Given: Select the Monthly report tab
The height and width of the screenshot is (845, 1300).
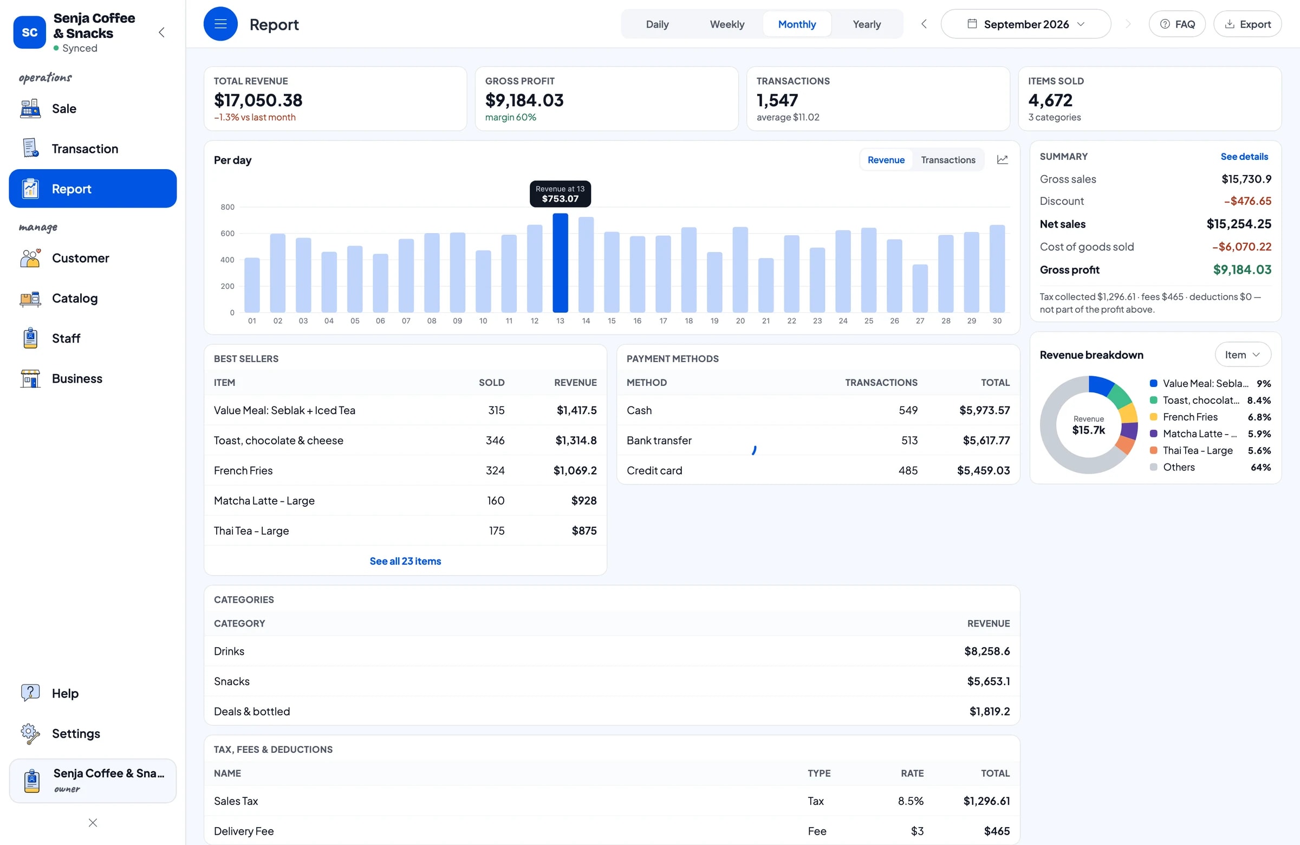Looking at the screenshot, I should (x=797, y=24).
